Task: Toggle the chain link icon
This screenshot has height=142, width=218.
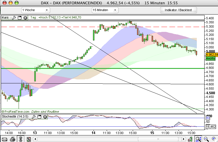Action: point(21,139)
